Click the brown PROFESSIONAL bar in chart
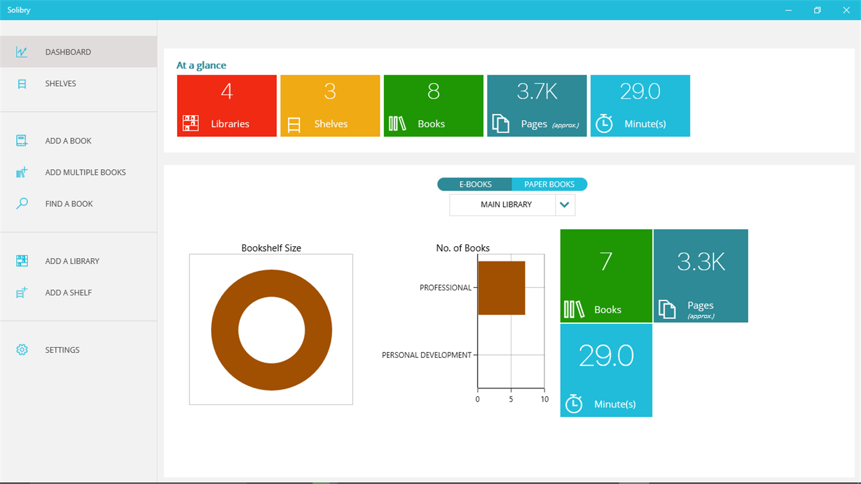 [x=502, y=288]
